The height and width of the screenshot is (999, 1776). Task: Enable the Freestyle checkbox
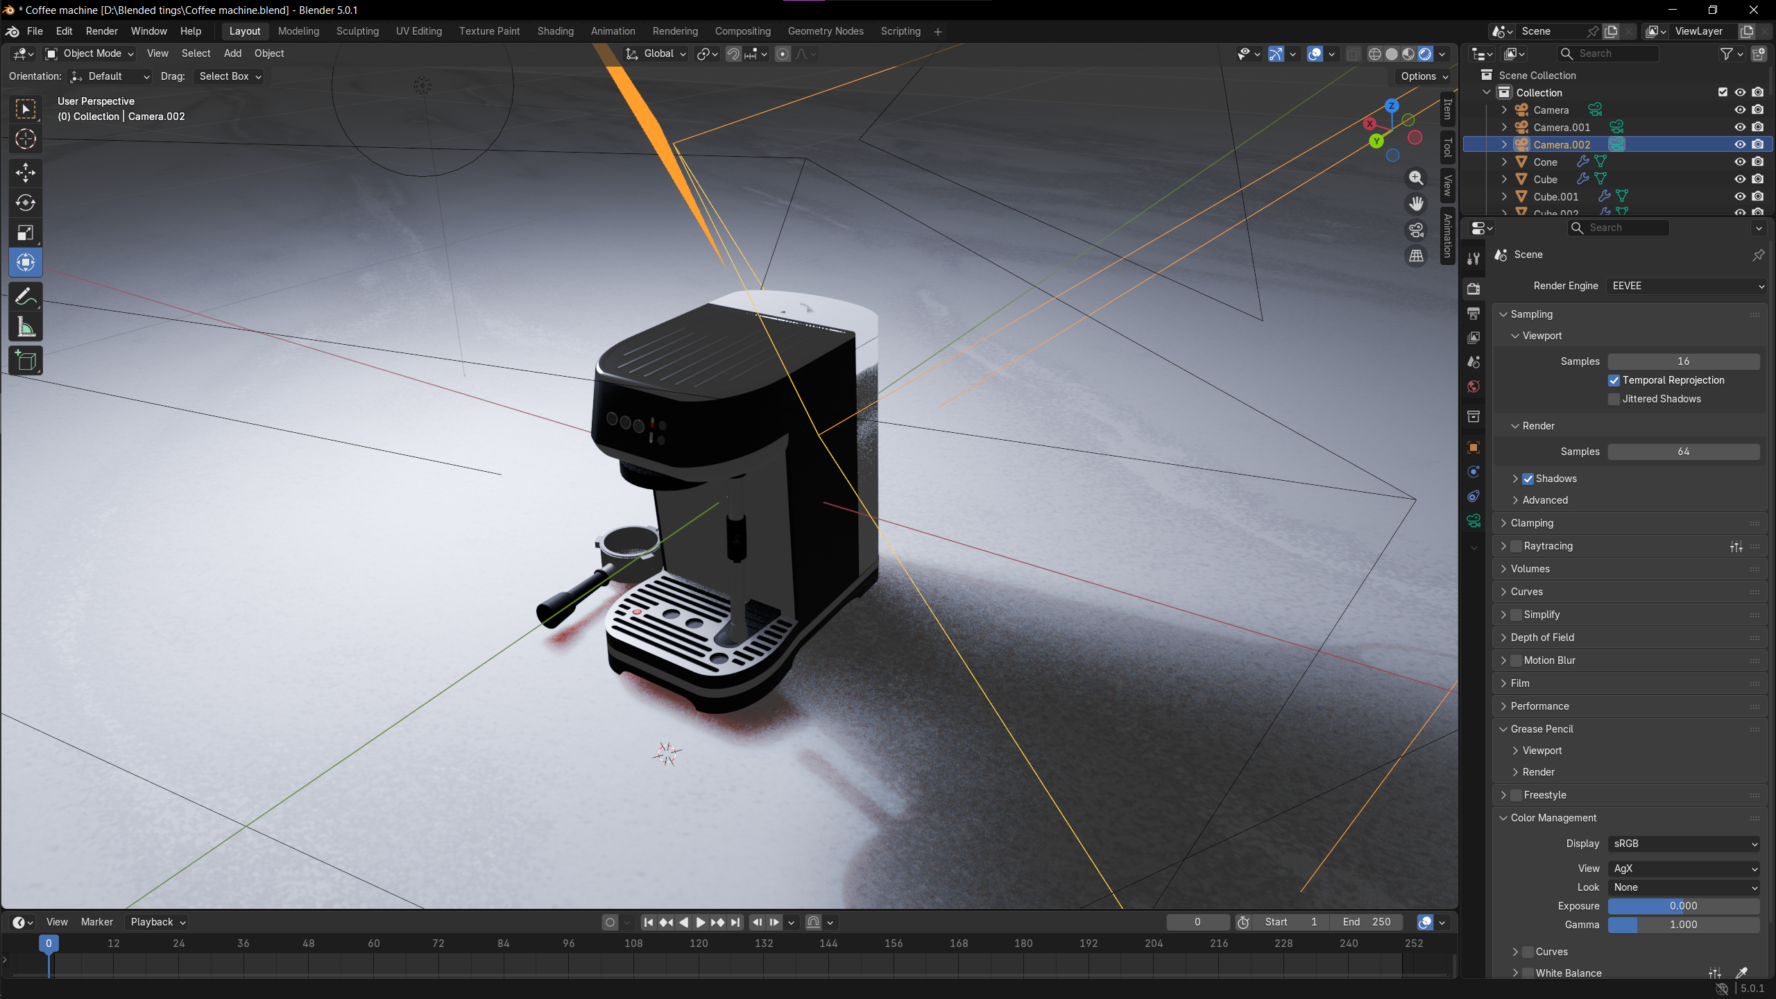coord(1516,795)
